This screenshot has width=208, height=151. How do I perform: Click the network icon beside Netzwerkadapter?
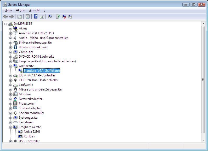[15, 99]
